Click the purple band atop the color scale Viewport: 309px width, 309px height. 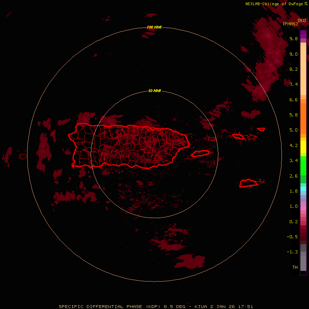tap(303, 34)
